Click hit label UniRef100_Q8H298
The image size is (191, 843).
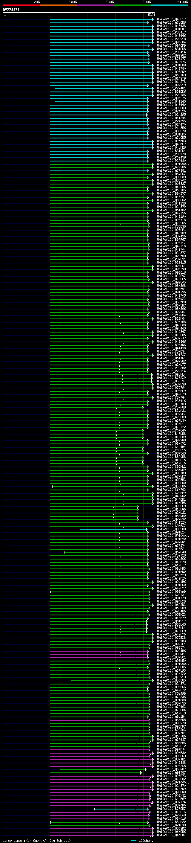(x=171, y=286)
